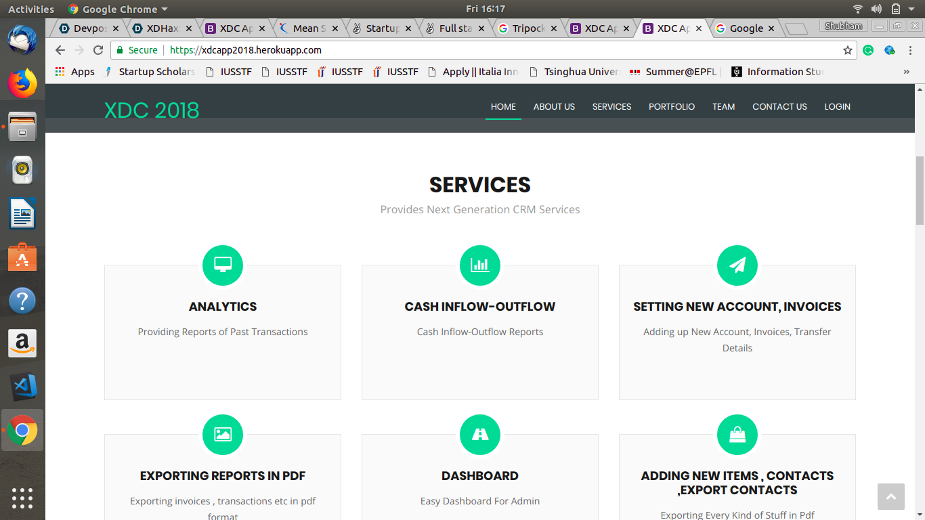Open the Information Stu bookmark
The image size is (925, 520).
777,72
